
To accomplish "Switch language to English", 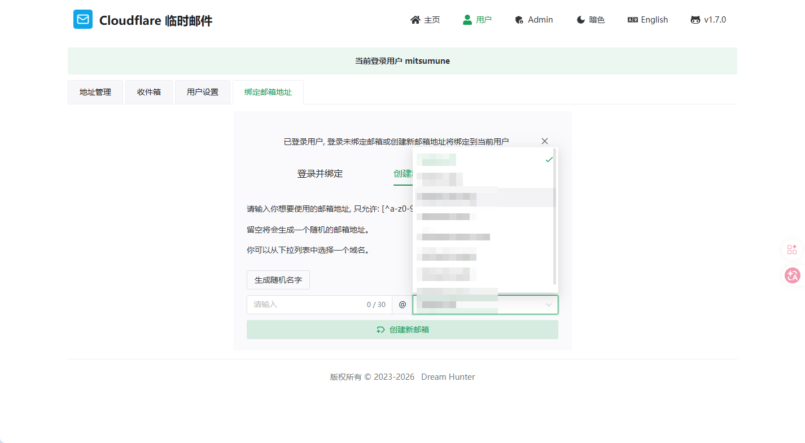I will 648,20.
